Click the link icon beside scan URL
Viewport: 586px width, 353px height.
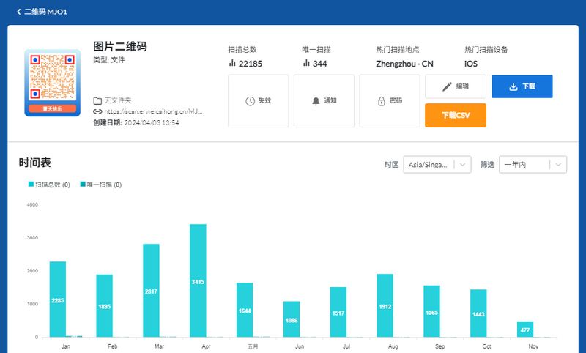coord(97,111)
